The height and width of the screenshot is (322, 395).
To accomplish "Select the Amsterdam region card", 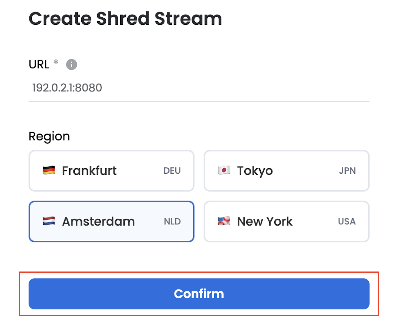I will coord(111,221).
